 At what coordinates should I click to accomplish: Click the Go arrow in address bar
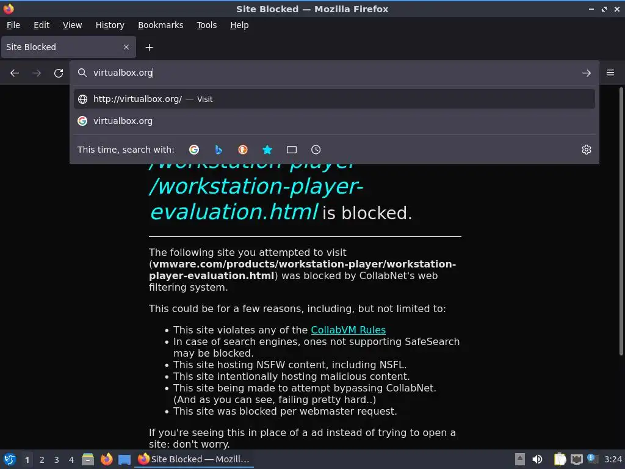[586, 73]
